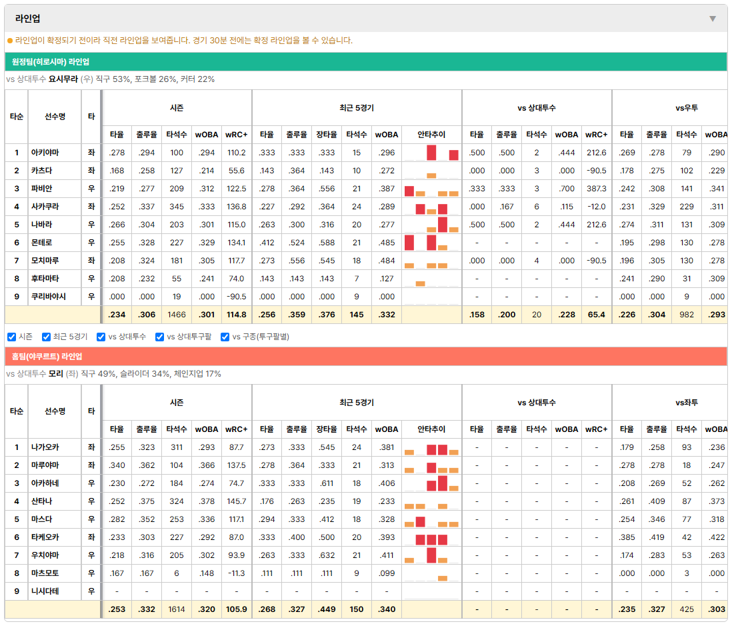This screenshot has width=732, height=626.
Task: Uncheck the 최근 5경기 checkbox
Action: [x=46, y=337]
